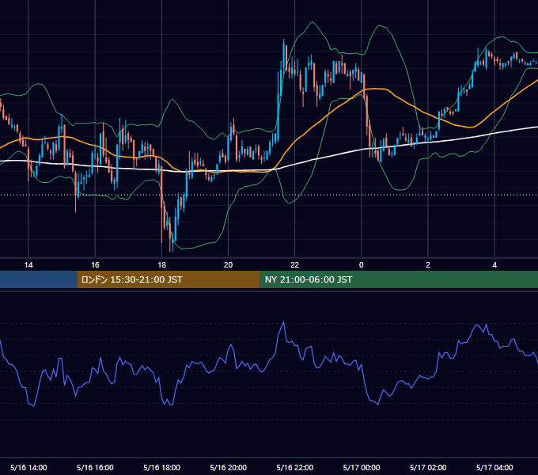Click the '5/16 18:00' date label
This screenshot has width=538, height=475.
click(x=161, y=467)
